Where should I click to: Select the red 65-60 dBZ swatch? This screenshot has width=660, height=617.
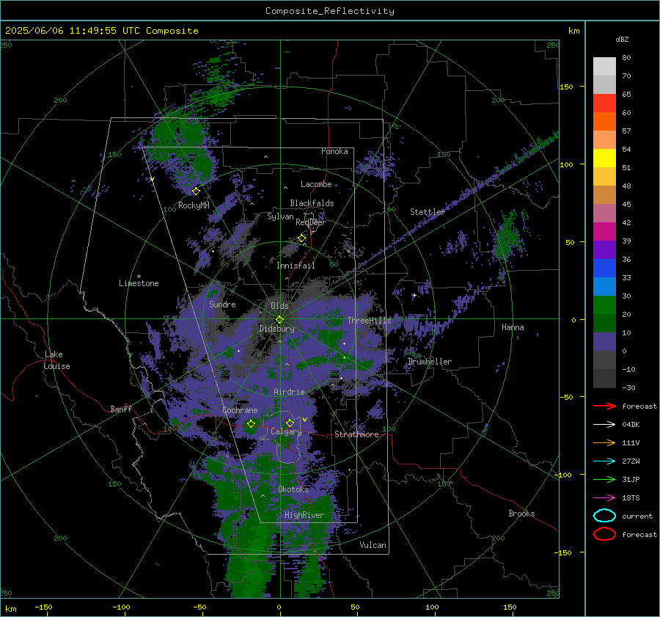pos(604,103)
